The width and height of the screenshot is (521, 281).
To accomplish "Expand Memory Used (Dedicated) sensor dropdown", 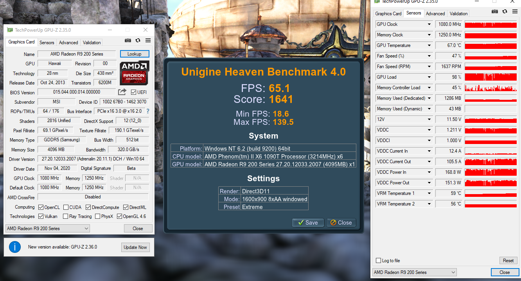I will click(x=429, y=98).
